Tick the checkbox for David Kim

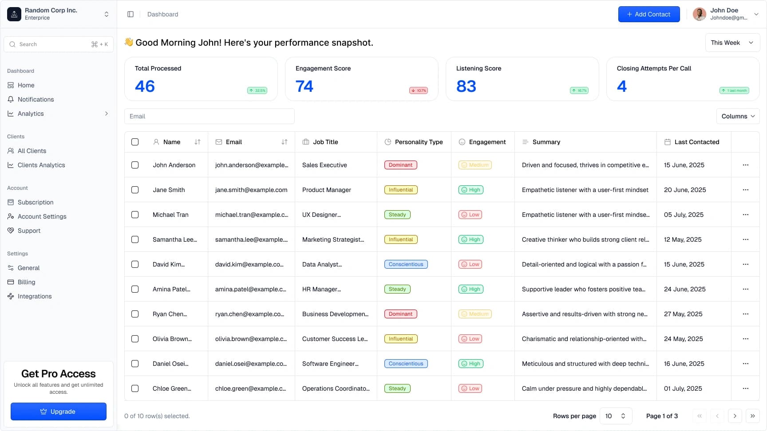click(135, 264)
